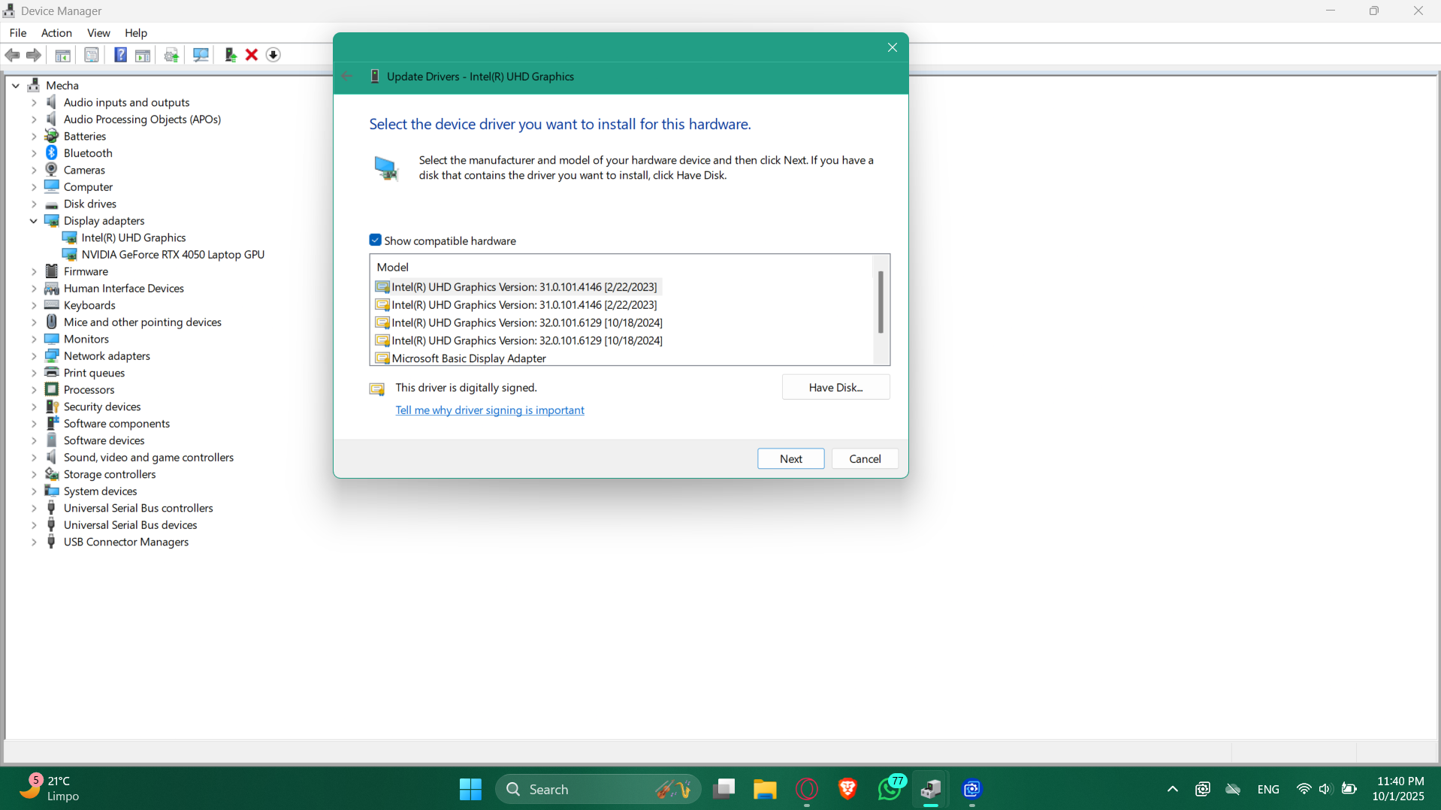Click the model list scrollbar thumb
This screenshot has width=1441, height=810.
[881, 302]
